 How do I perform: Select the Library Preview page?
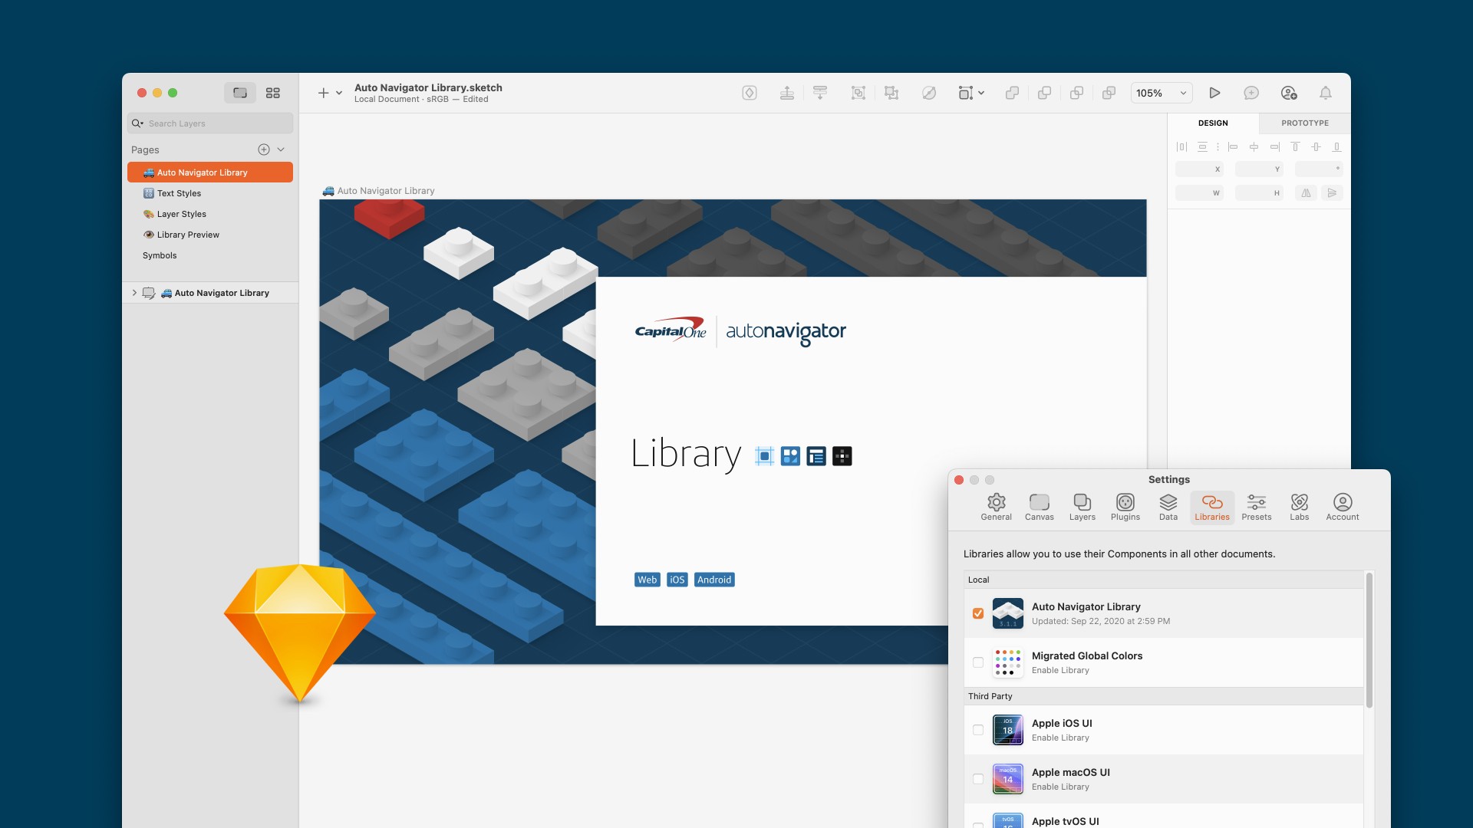coord(210,235)
